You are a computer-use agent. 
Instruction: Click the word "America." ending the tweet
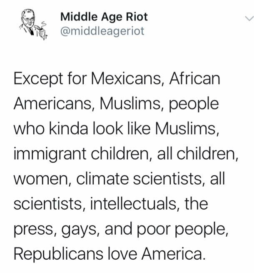[179, 254]
